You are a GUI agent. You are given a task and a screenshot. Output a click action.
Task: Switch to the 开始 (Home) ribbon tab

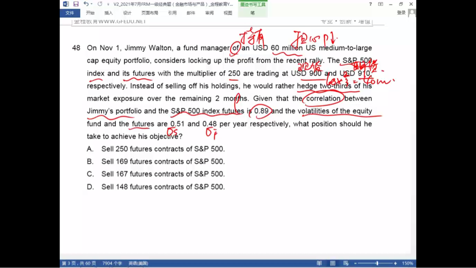(x=90, y=13)
